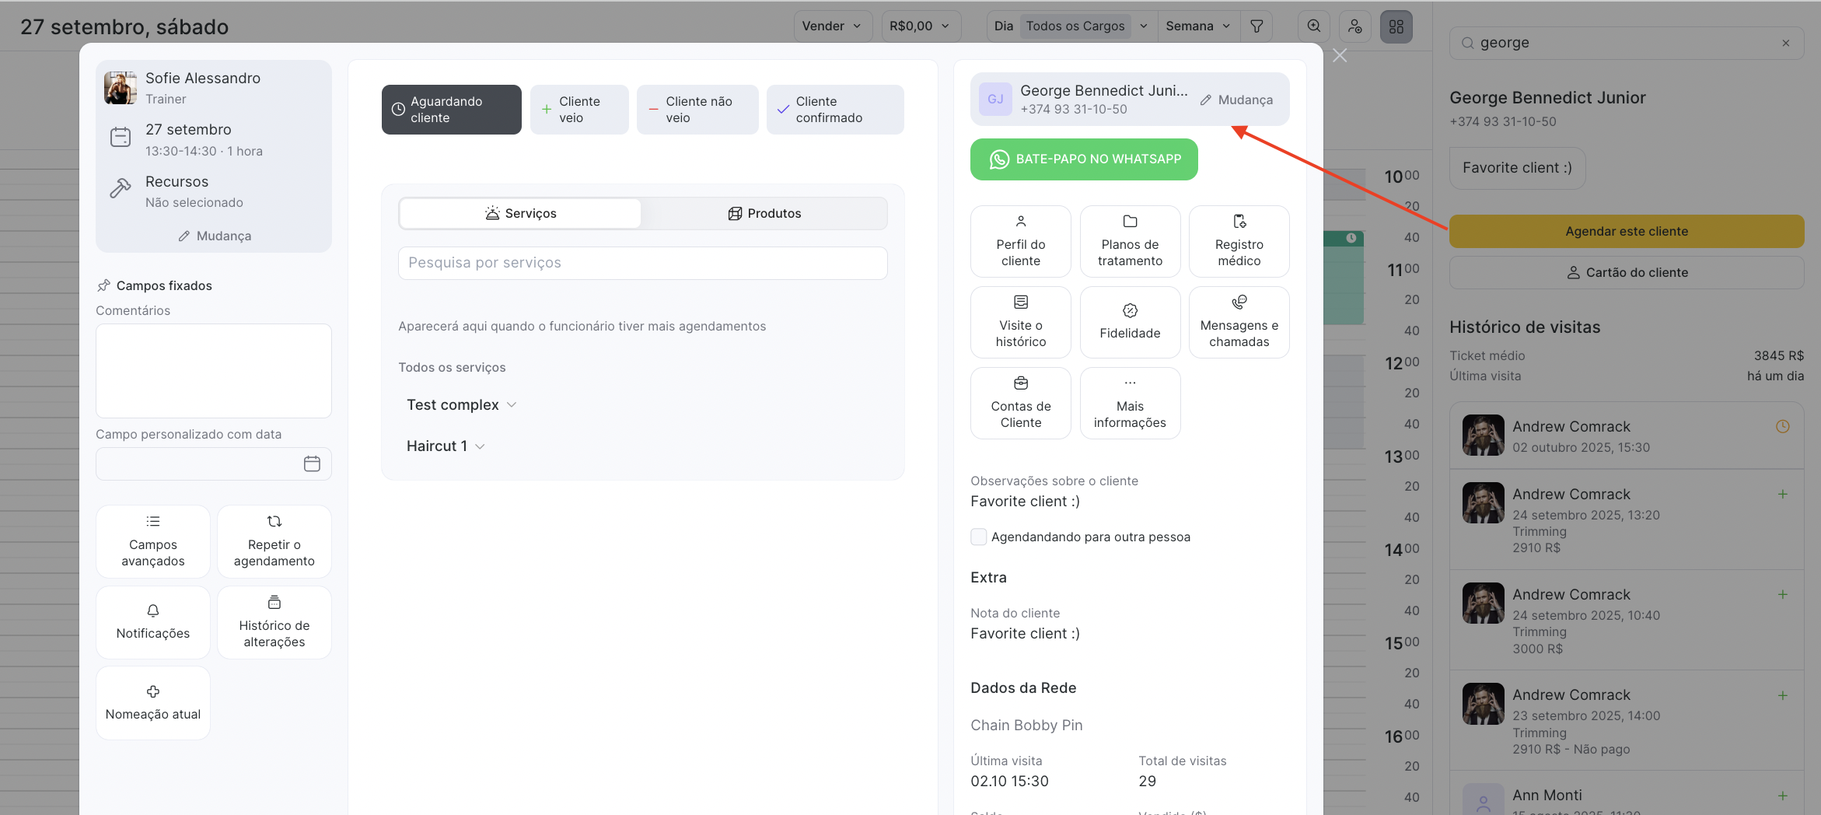Click the Pesquisa por serviços search field

click(642, 263)
